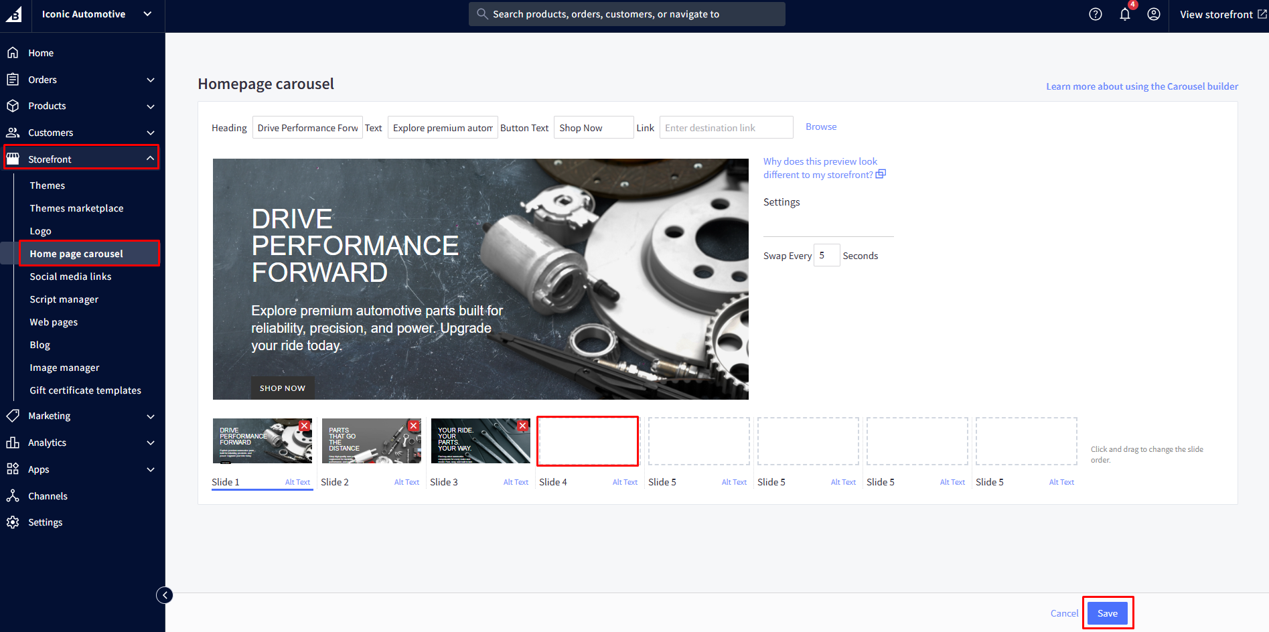Click the Save button
This screenshot has height=632, width=1269.
coord(1107,613)
